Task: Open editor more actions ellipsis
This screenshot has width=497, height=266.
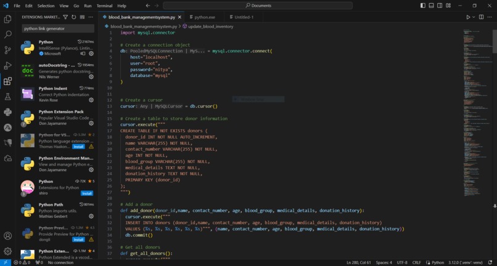Action: 490,17
